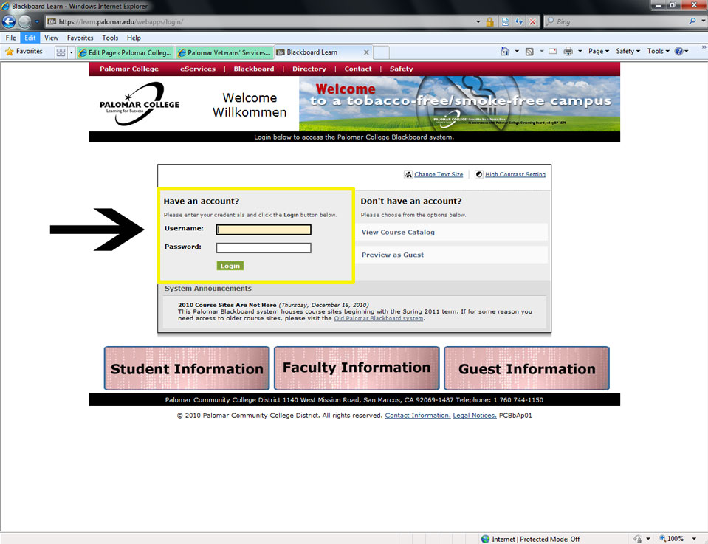
Task: Expand the Print dropdown arrow
Action: (580, 52)
